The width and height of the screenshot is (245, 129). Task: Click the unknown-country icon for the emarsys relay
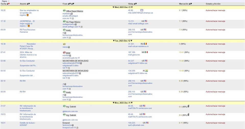142,10
